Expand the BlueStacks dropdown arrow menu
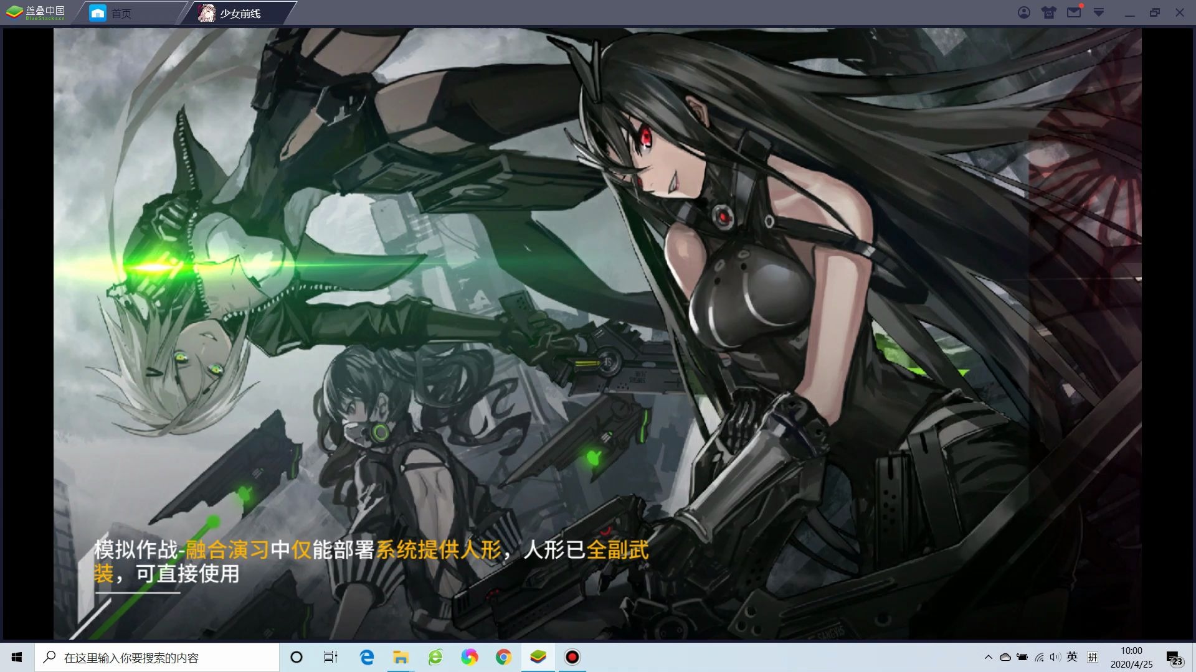1196x672 pixels. pos(1098,12)
